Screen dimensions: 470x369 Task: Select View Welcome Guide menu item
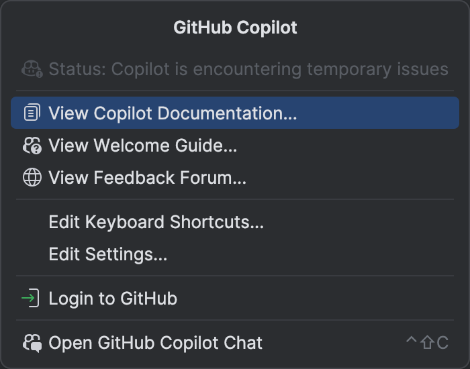pos(235,146)
